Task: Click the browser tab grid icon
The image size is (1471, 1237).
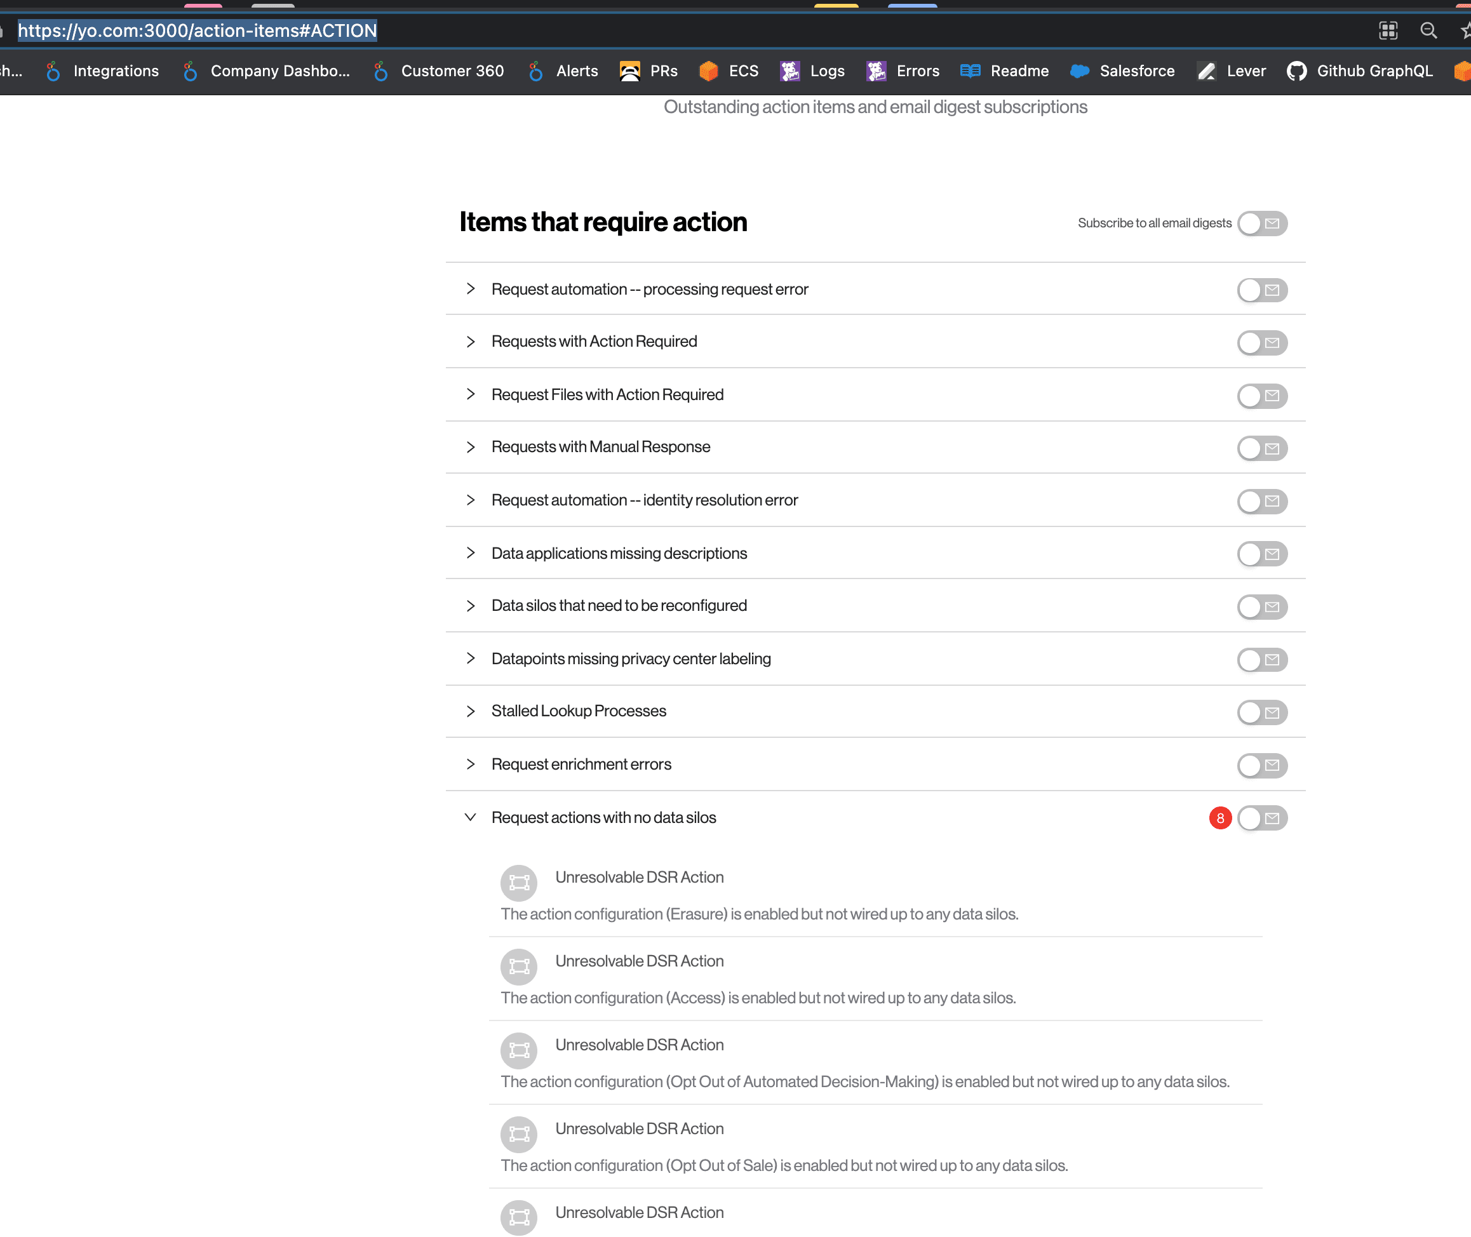Action: pos(1388,31)
